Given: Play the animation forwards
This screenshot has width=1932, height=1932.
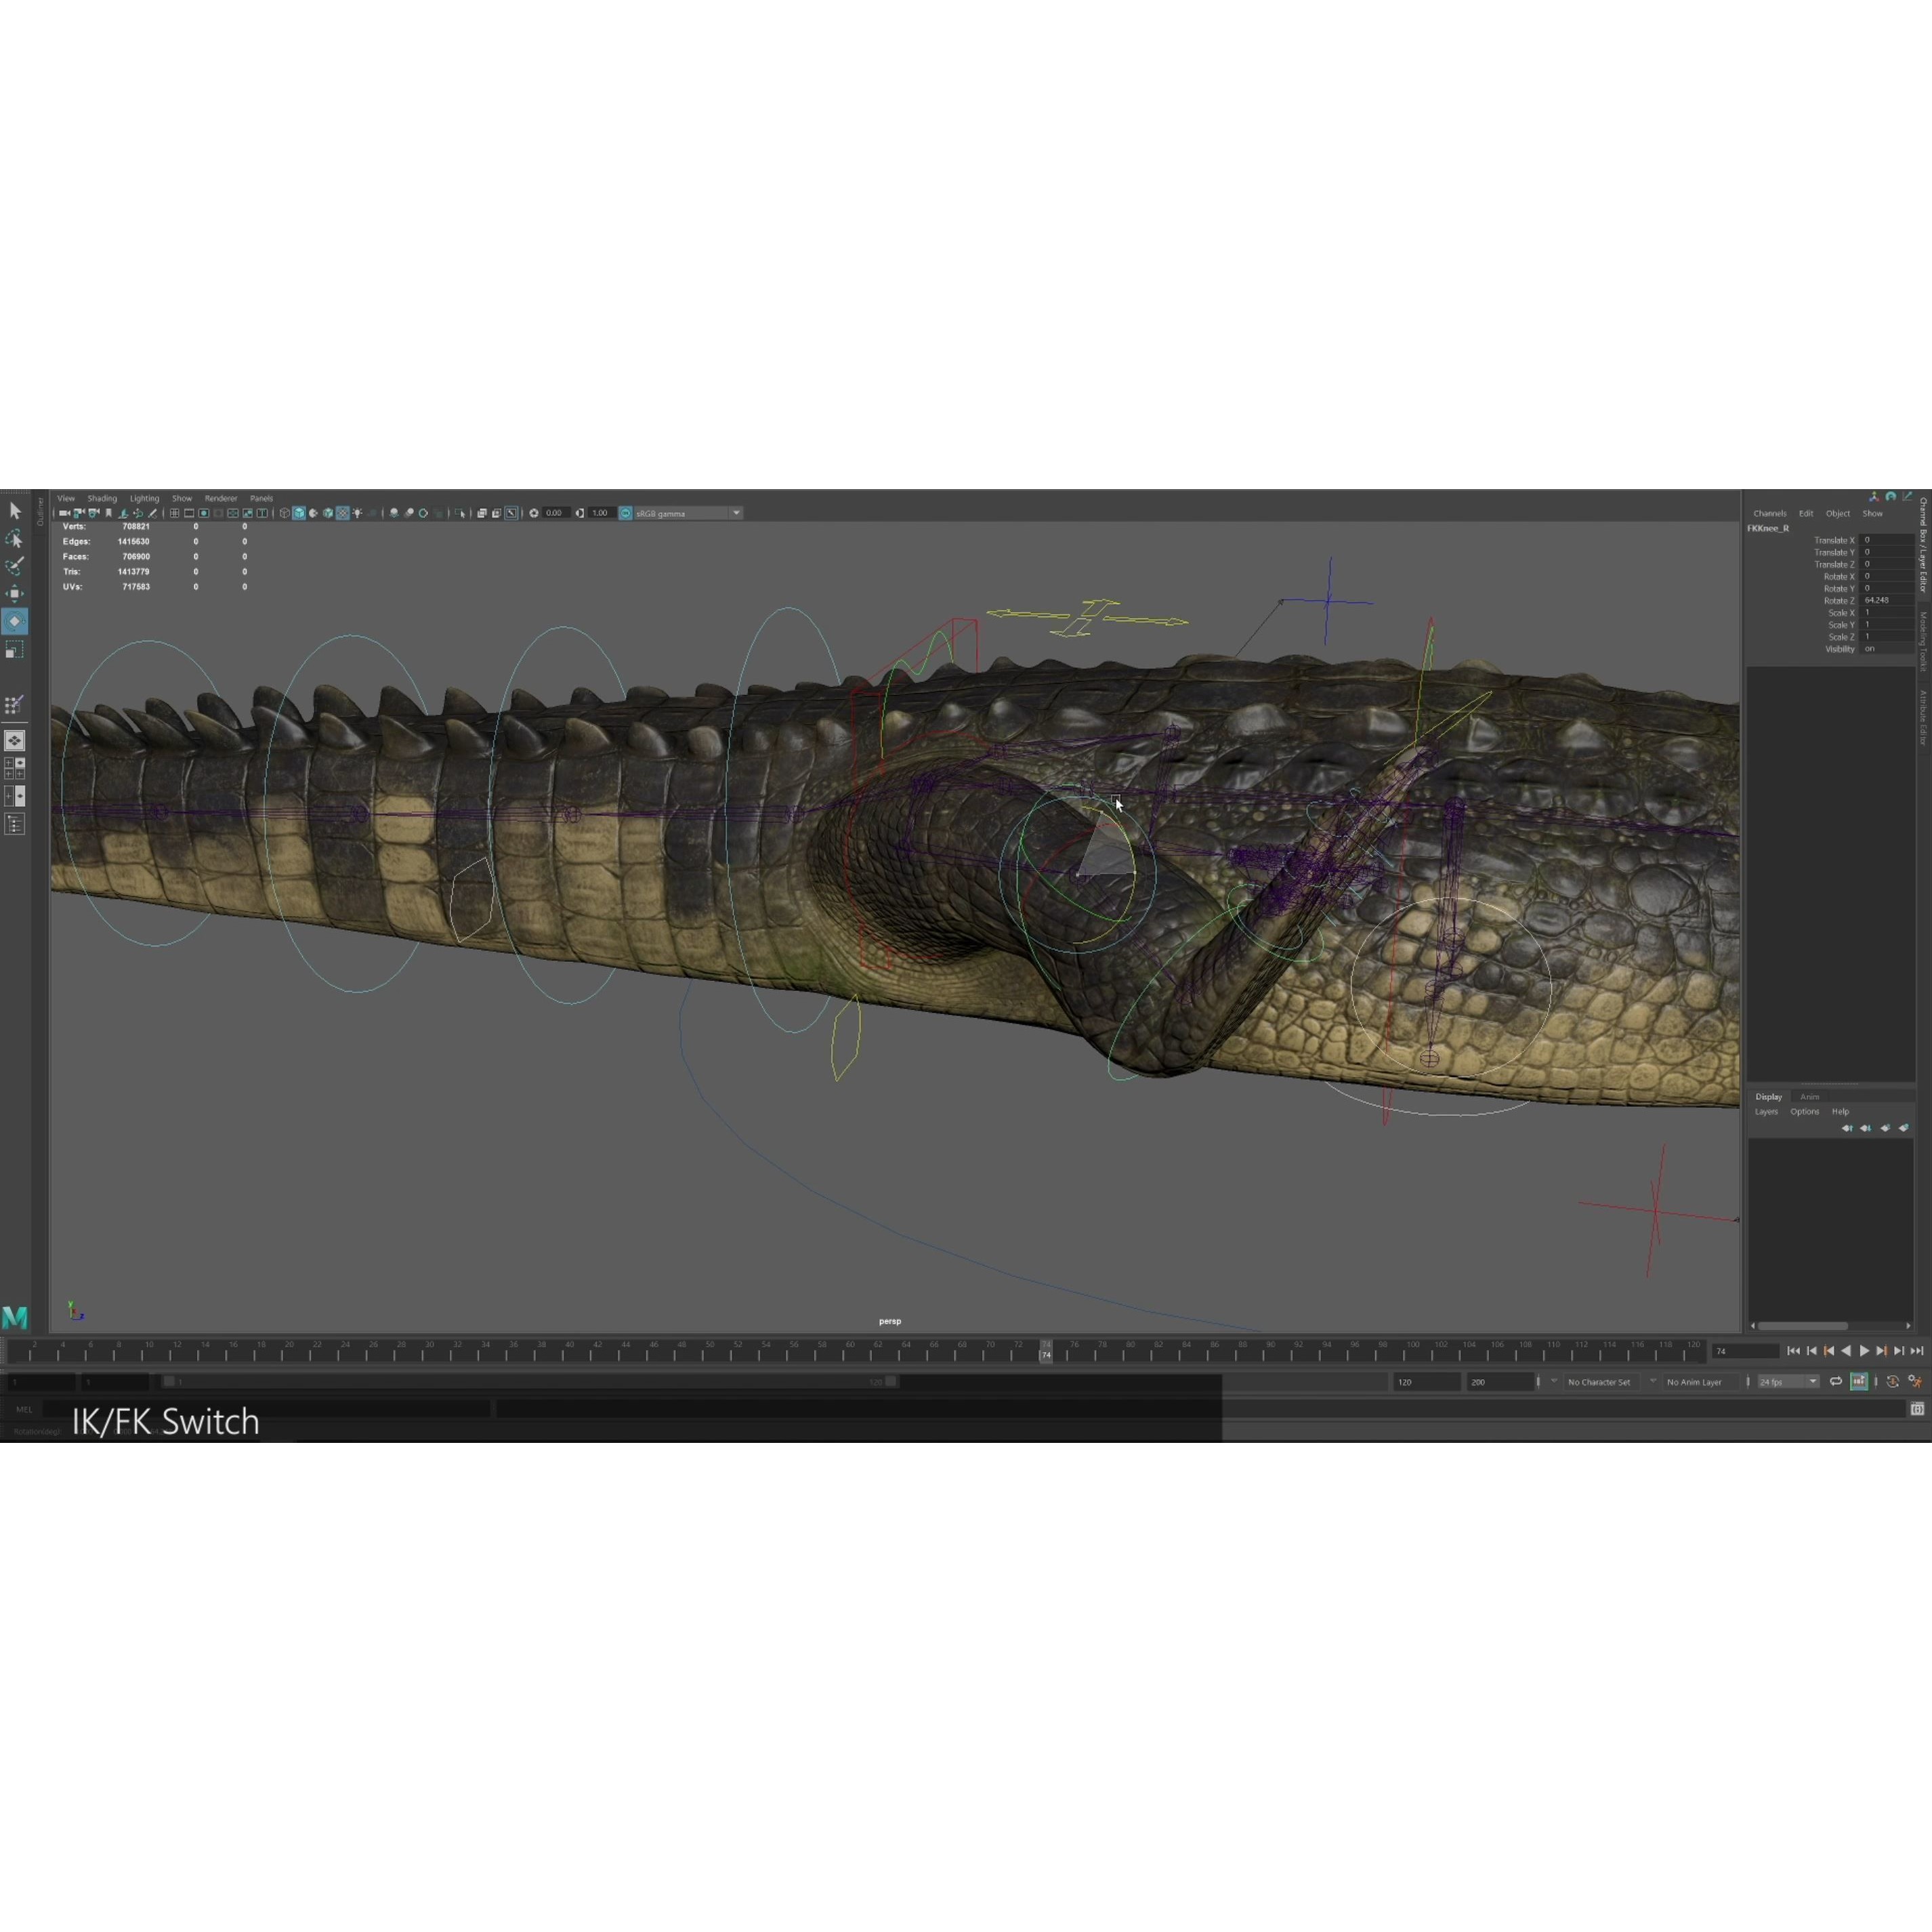Looking at the screenshot, I should coord(1865,1351).
